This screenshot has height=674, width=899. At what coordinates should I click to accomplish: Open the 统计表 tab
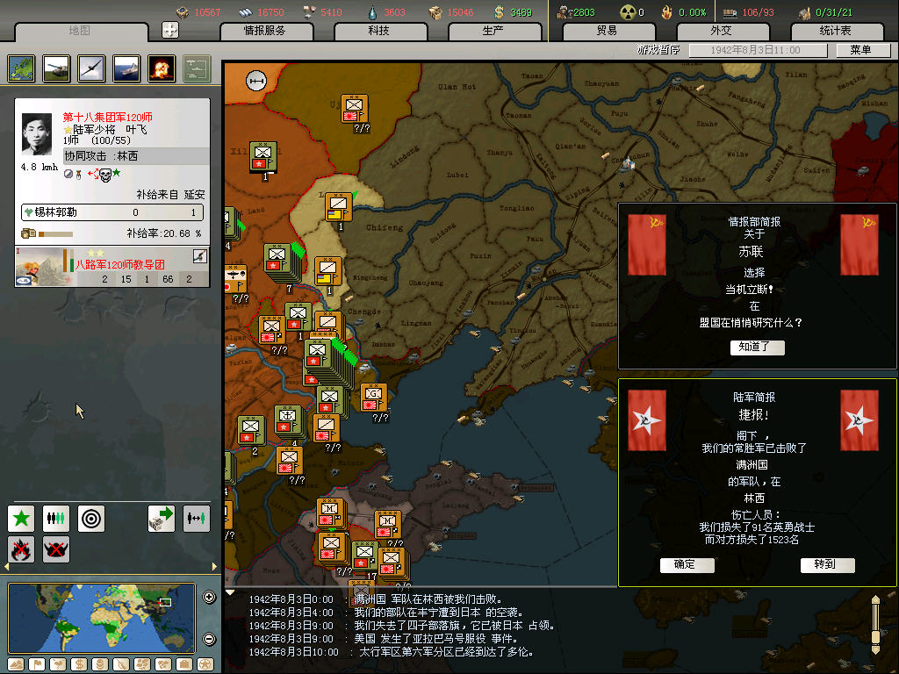836,31
